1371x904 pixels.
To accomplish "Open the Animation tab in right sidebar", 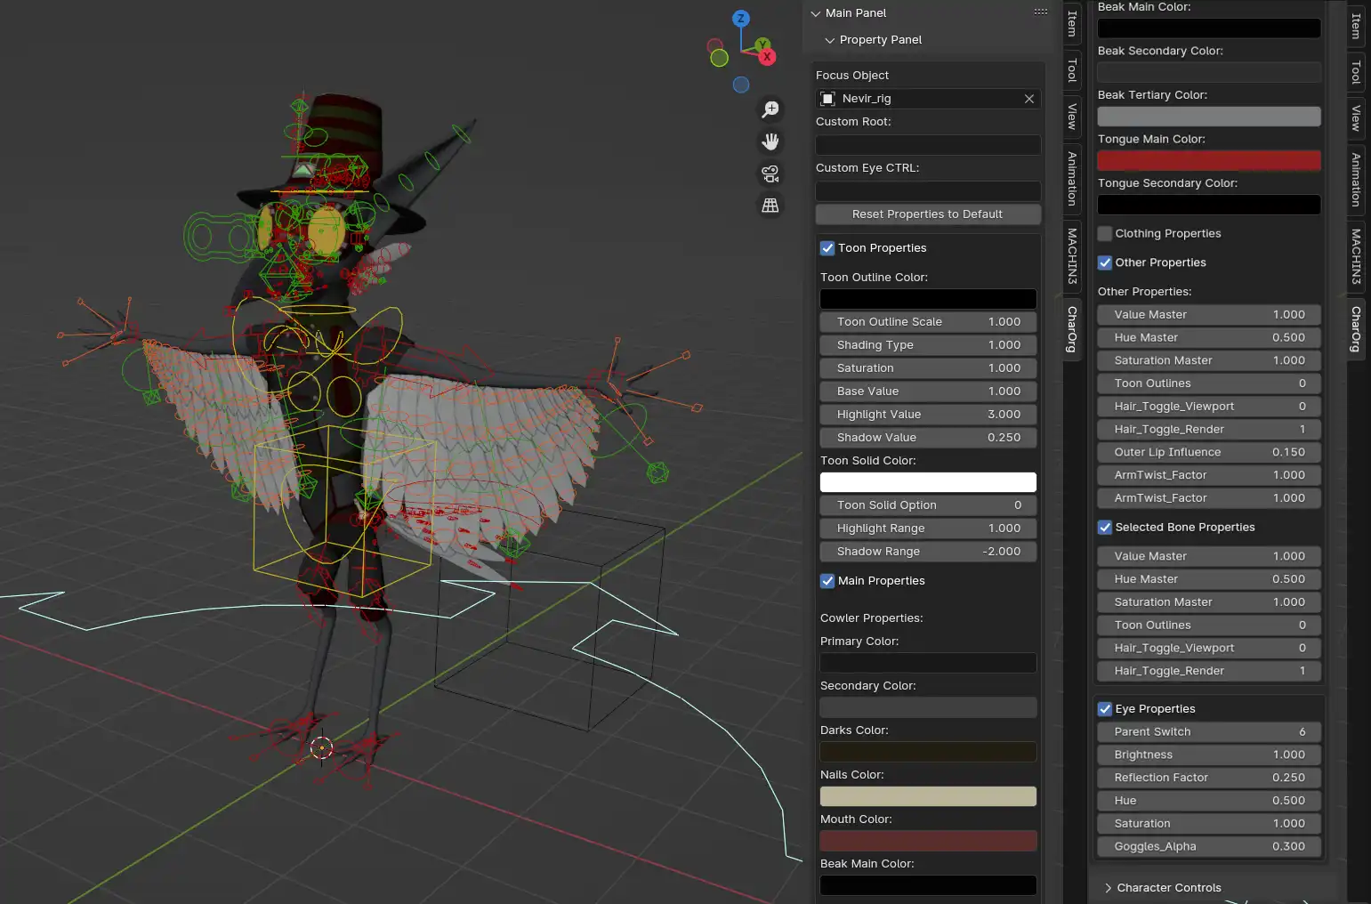I will pyautogui.click(x=1356, y=181).
